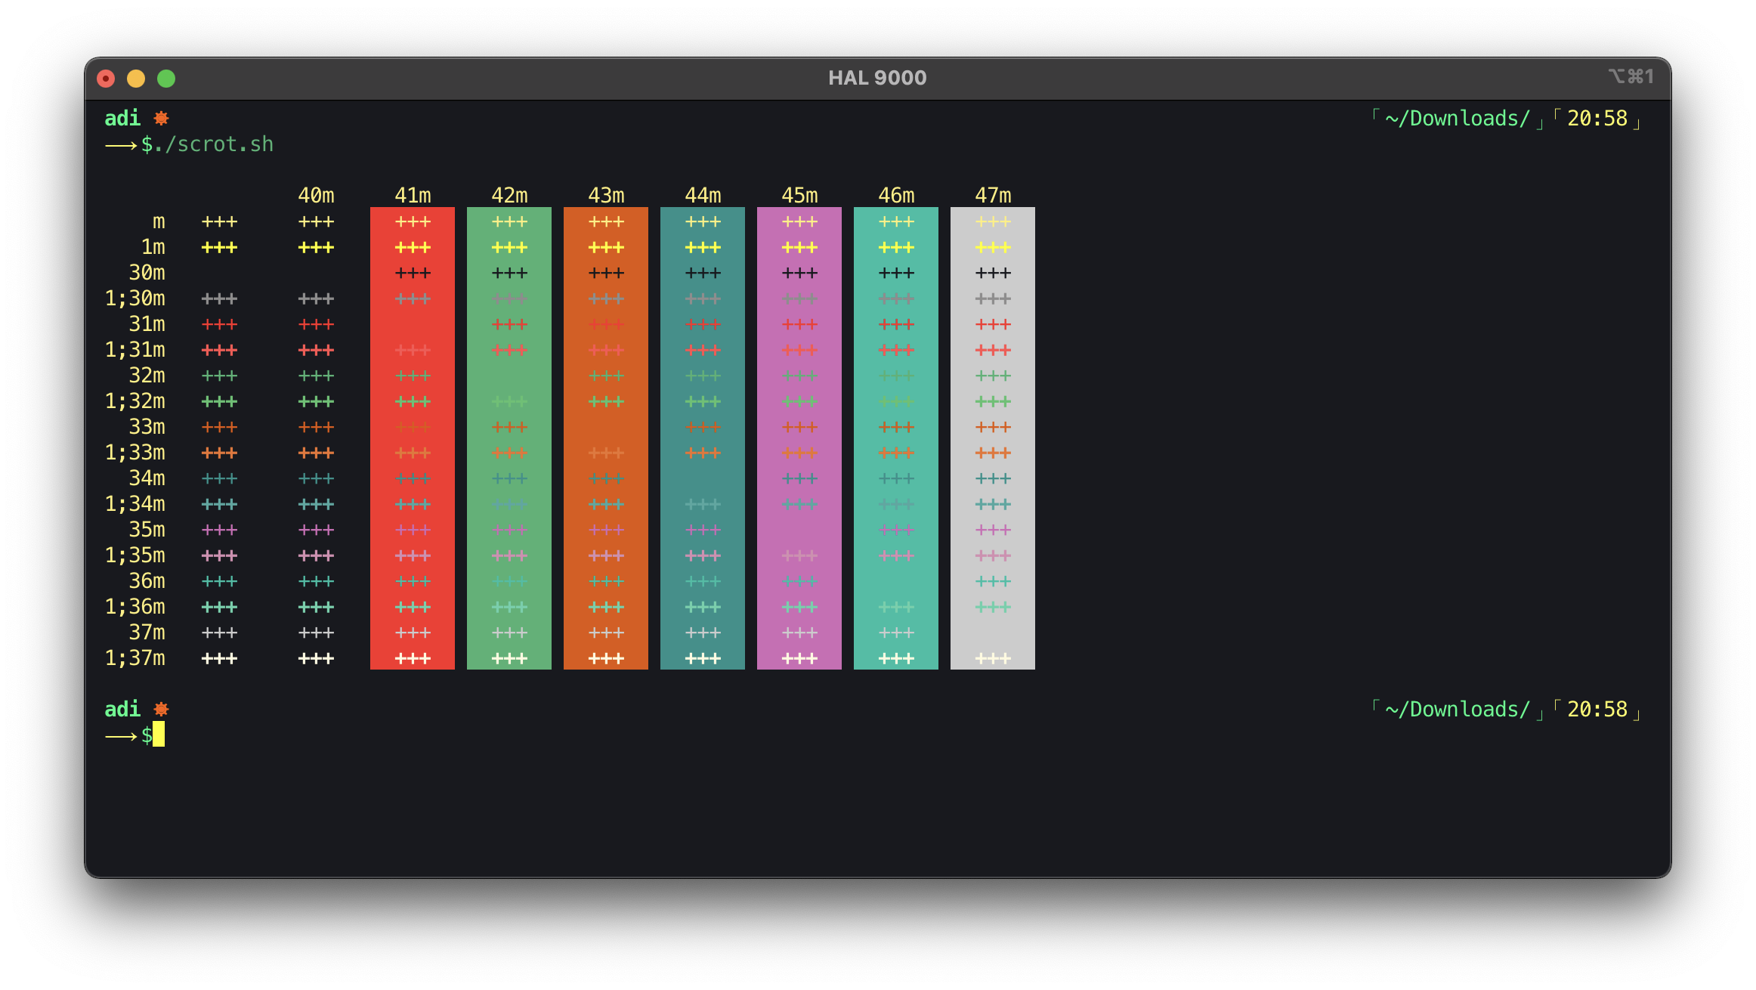Click the 1;35m row label
This screenshot has width=1756, height=990.
point(134,555)
